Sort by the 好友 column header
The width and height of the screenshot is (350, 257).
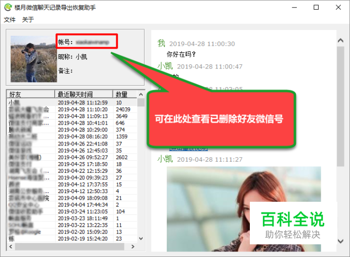[x=30, y=94]
